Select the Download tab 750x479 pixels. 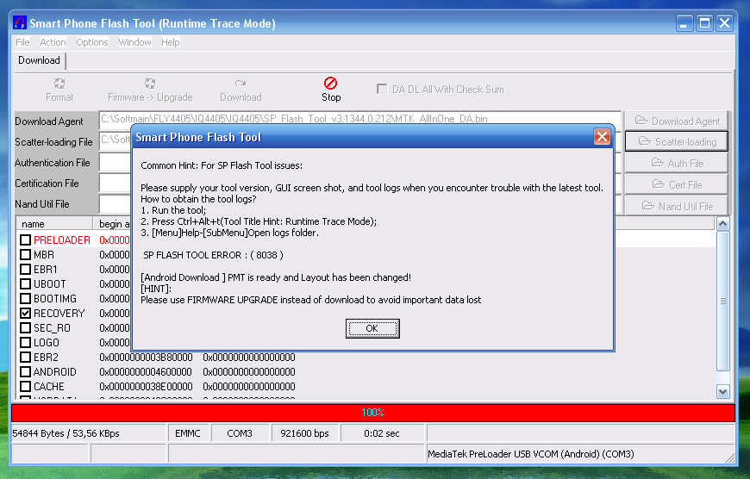coord(39,60)
